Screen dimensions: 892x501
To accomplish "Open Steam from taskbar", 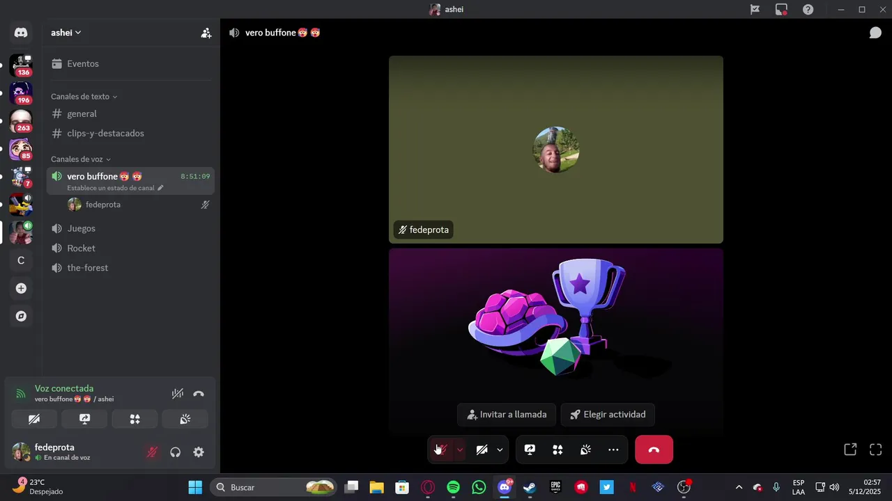I will pyautogui.click(x=530, y=487).
